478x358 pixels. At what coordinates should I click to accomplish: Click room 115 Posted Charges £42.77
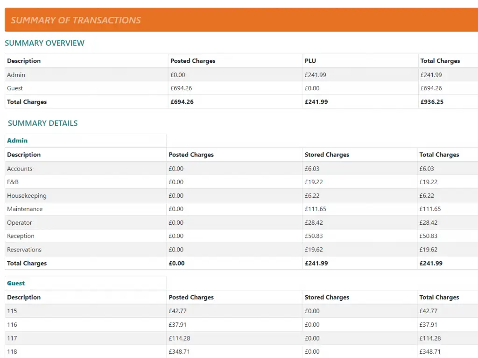point(178,311)
